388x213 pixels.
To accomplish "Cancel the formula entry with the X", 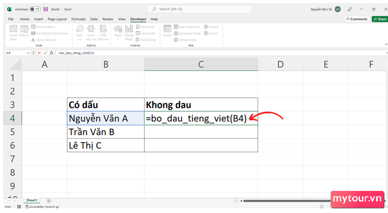I will tap(39, 53).
